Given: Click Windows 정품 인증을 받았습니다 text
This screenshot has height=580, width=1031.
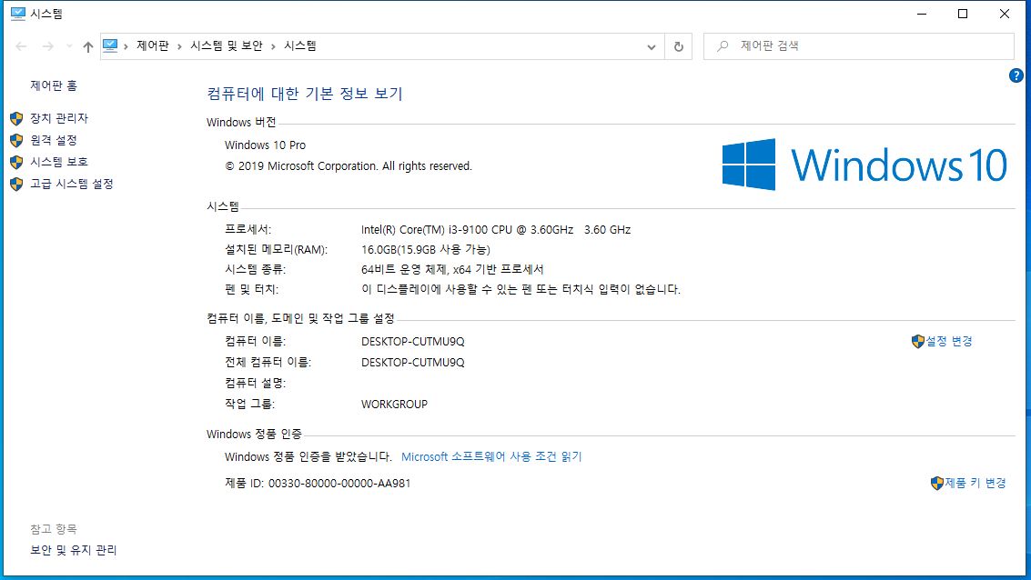Looking at the screenshot, I should pos(308,456).
